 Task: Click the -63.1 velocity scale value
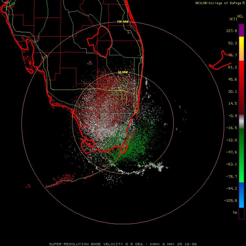(x=232, y=164)
